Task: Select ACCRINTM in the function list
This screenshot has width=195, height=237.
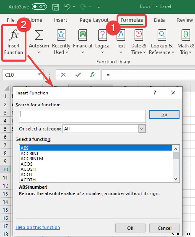Action: (x=96, y=159)
